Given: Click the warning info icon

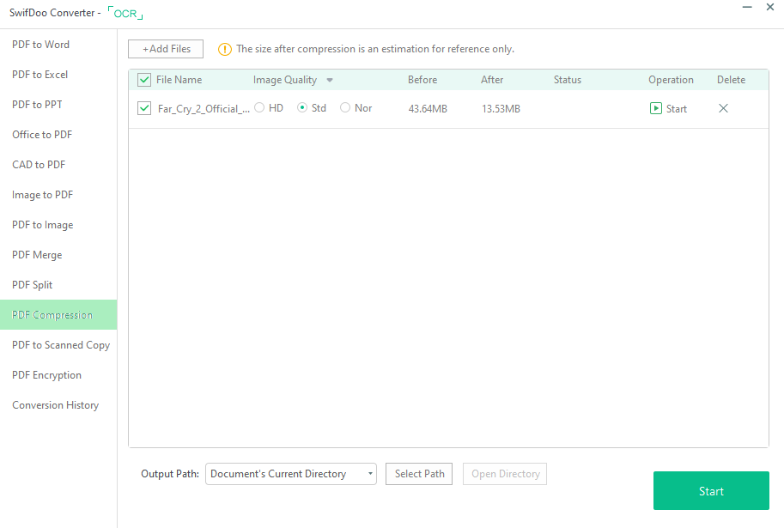Looking at the screenshot, I should pyautogui.click(x=224, y=49).
